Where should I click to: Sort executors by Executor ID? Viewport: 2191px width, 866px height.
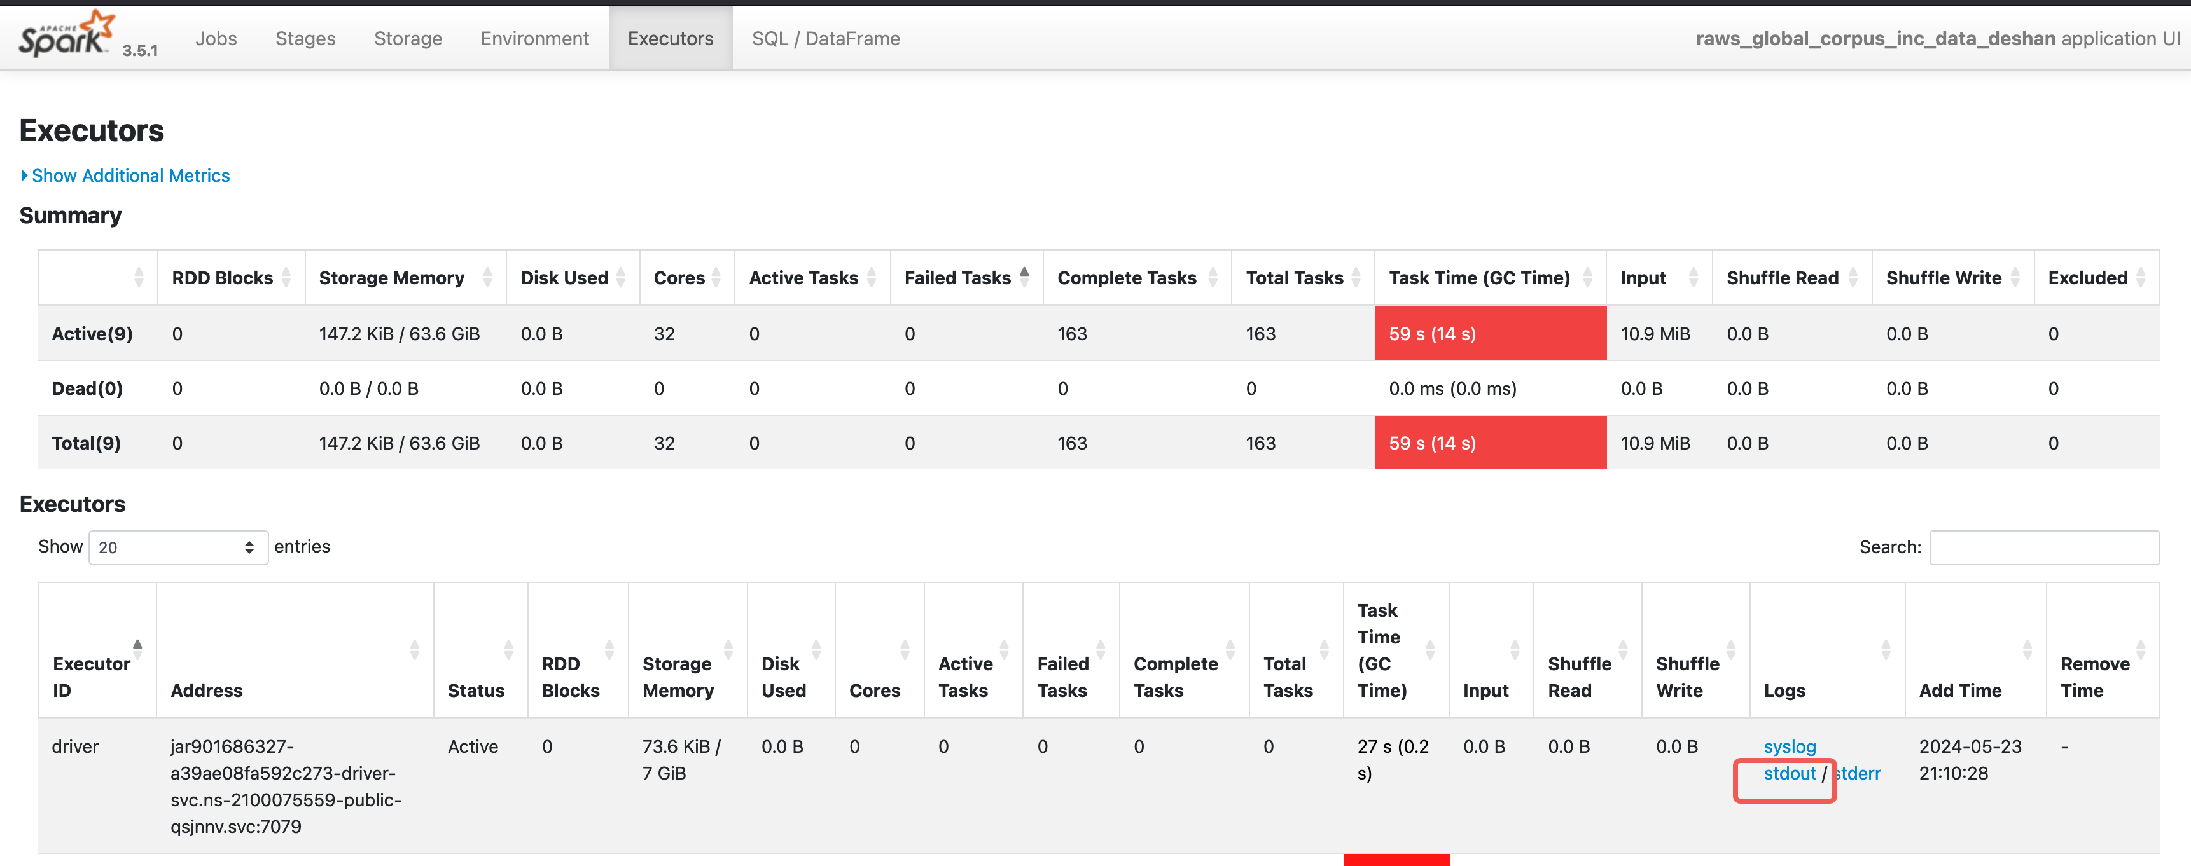(97, 650)
